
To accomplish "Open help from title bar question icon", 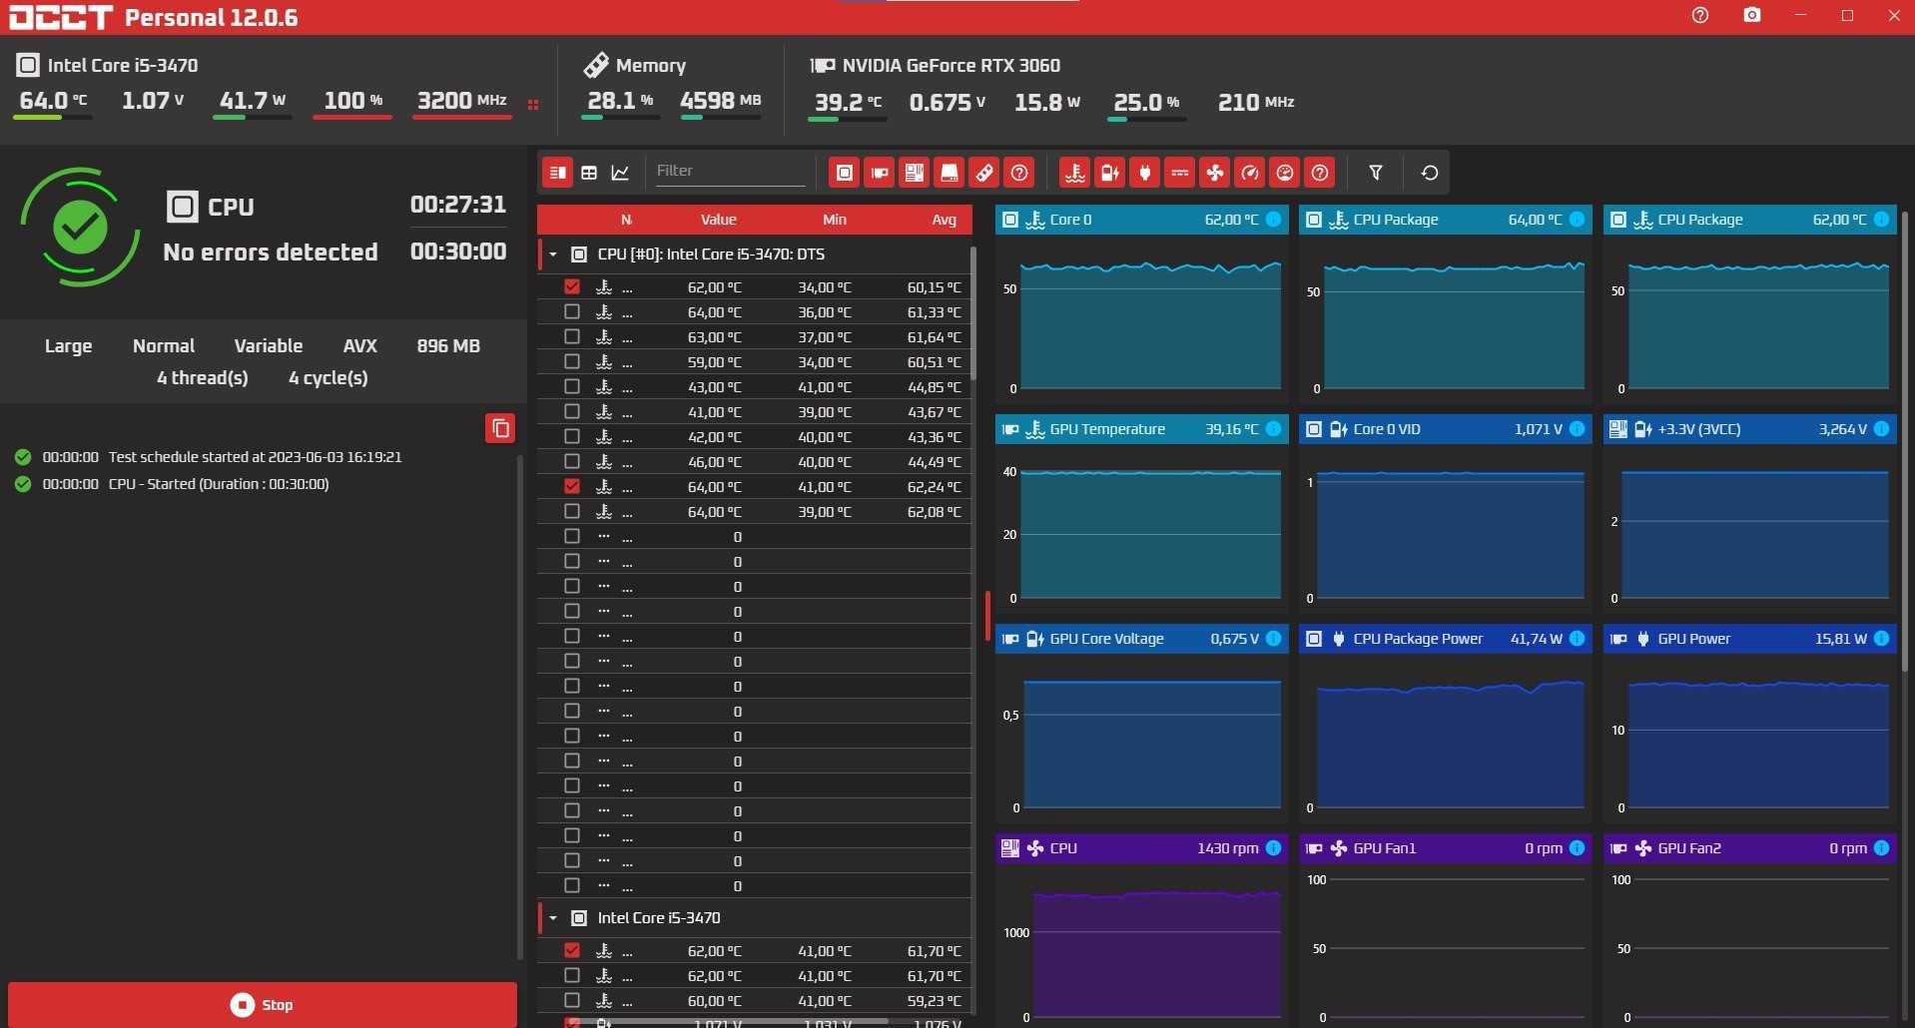I will (1700, 16).
